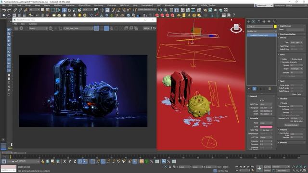Open Select by Name dialog icon

48,10
